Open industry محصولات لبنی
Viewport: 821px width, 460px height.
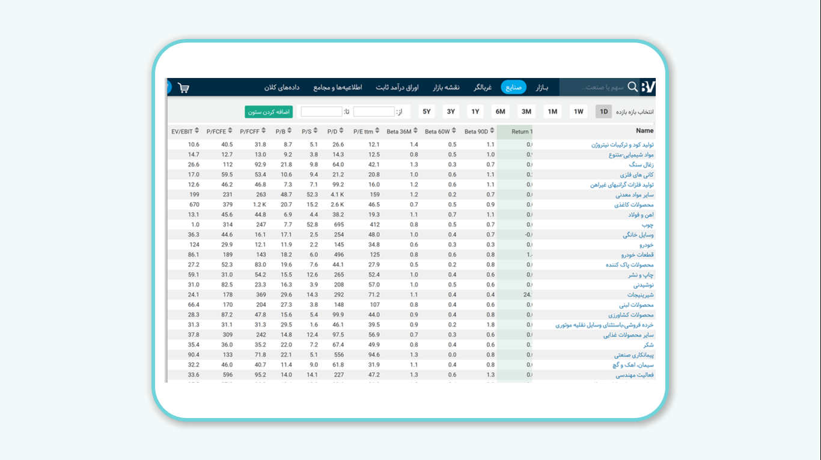[x=636, y=305]
